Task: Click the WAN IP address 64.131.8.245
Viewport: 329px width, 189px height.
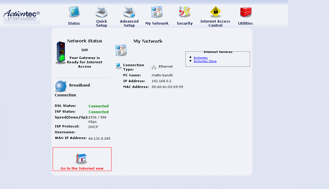Action: tap(99, 138)
